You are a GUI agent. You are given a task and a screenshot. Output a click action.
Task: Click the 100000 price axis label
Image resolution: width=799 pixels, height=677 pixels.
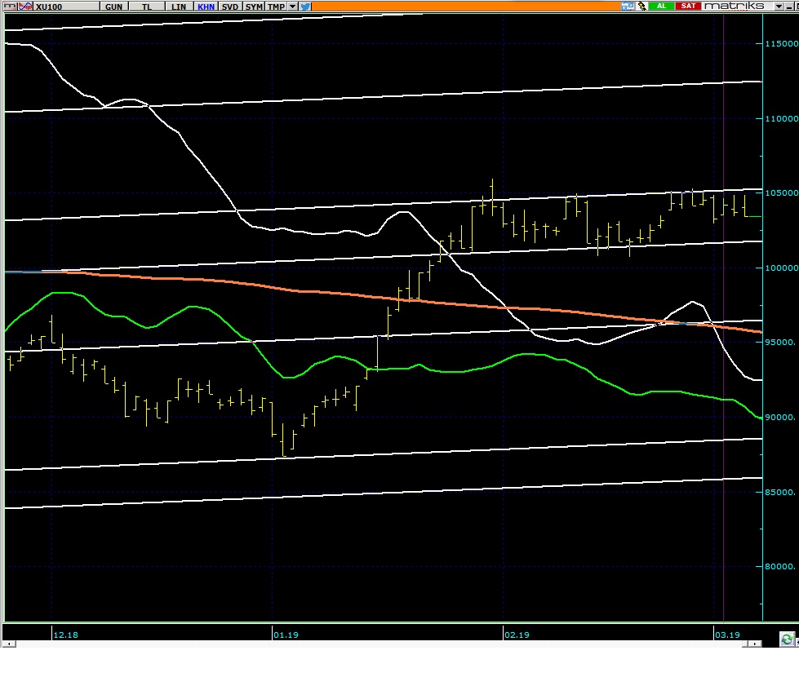click(x=781, y=268)
